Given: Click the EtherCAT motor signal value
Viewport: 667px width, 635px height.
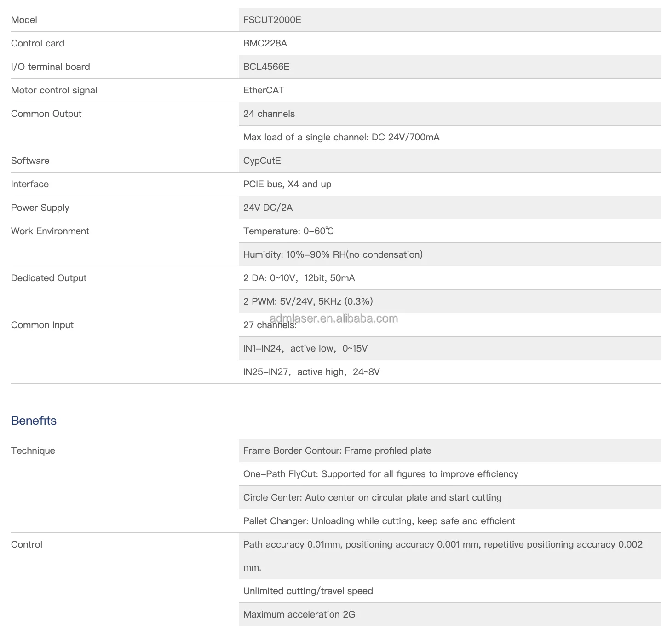Looking at the screenshot, I should coord(264,90).
